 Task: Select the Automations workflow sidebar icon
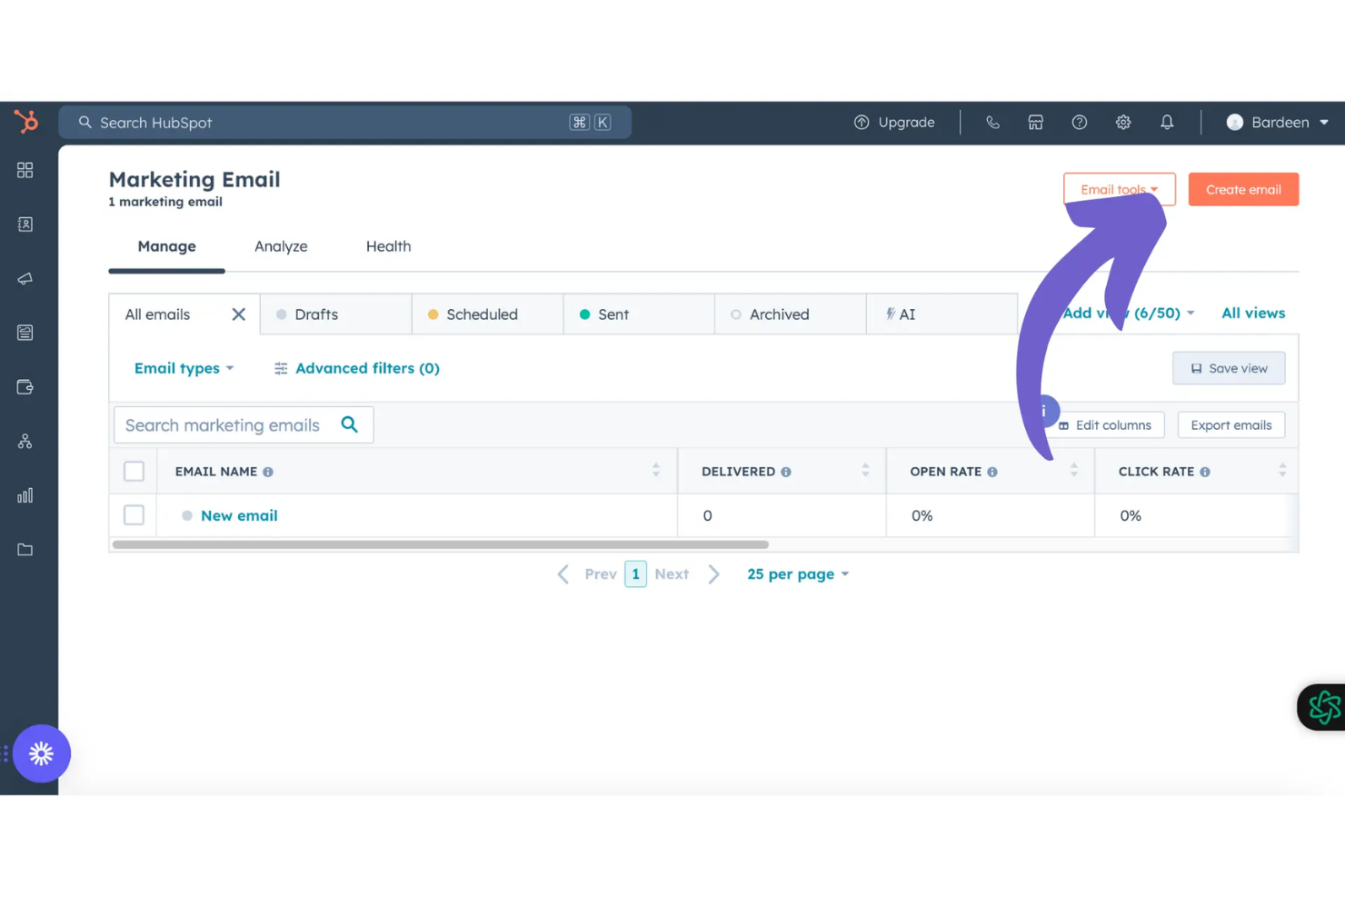coord(25,441)
